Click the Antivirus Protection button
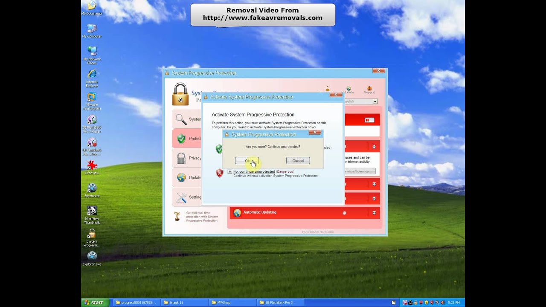546x307 pixels. pos(360,171)
